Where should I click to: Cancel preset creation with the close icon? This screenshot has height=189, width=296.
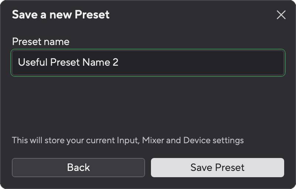tap(281, 15)
